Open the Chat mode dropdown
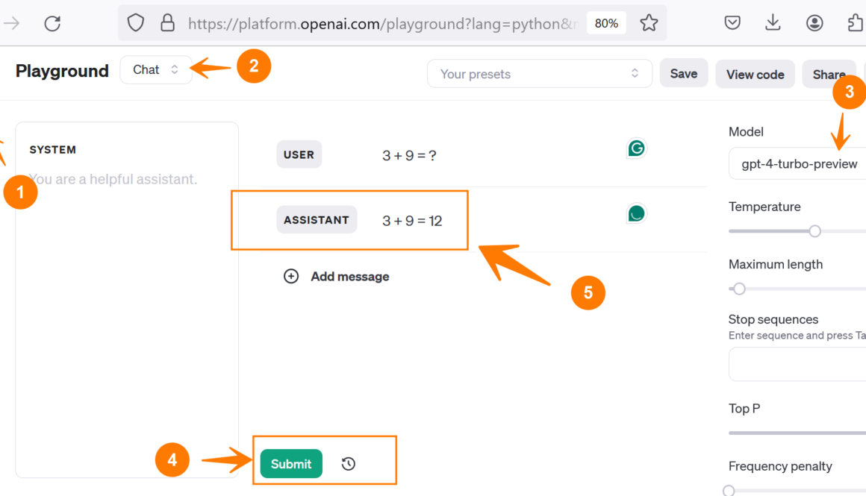The image size is (866, 496). point(155,70)
